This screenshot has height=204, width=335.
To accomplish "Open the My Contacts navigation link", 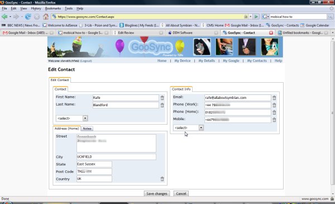I will [x=257, y=61].
